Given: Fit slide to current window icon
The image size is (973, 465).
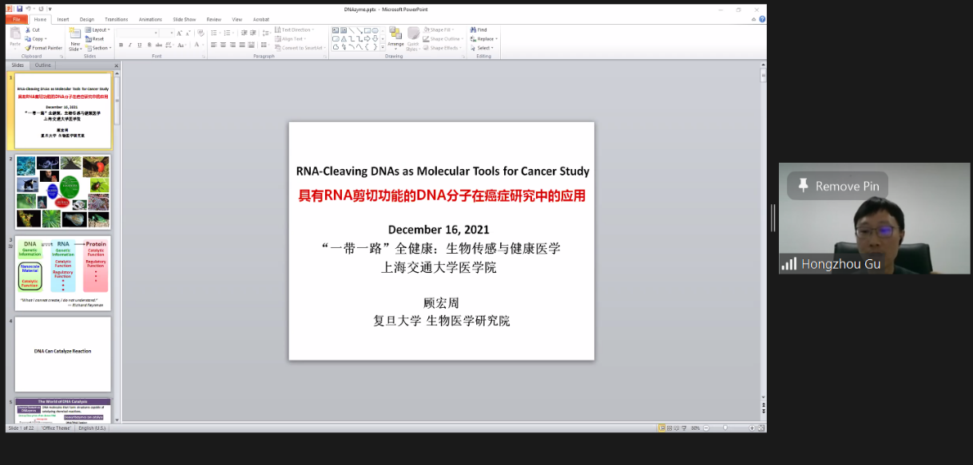Looking at the screenshot, I should tap(761, 428).
